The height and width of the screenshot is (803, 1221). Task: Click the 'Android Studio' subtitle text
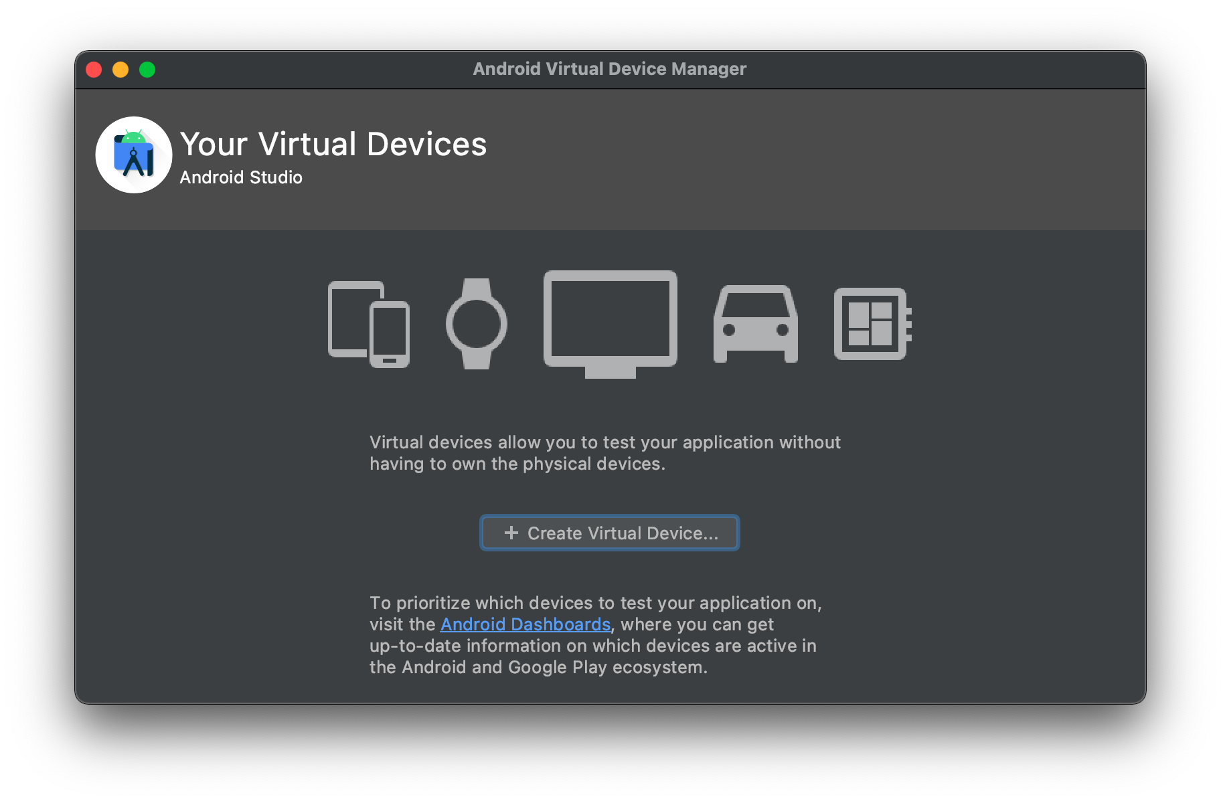coord(241,177)
